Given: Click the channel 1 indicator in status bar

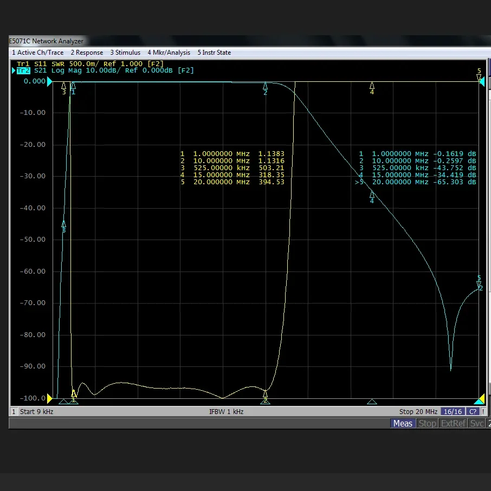Looking at the screenshot, I should (x=14, y=411).
